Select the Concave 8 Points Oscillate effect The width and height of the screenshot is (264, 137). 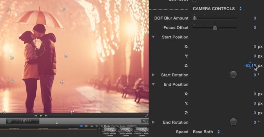pos(125,132)
